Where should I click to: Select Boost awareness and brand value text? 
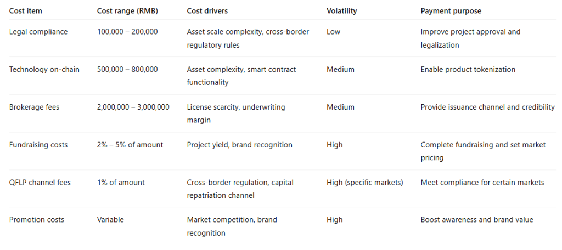[477, 220]
